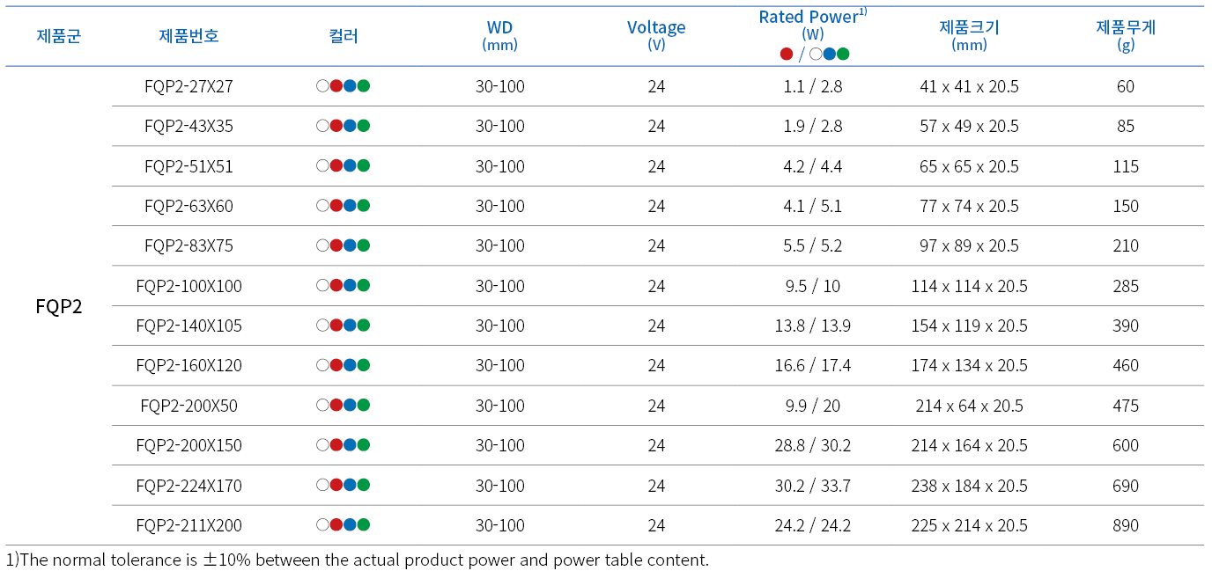The image size is (1212, 571).
Task: Click the red color dot for FQP2-27X27
Action: [x=336, y=86]
